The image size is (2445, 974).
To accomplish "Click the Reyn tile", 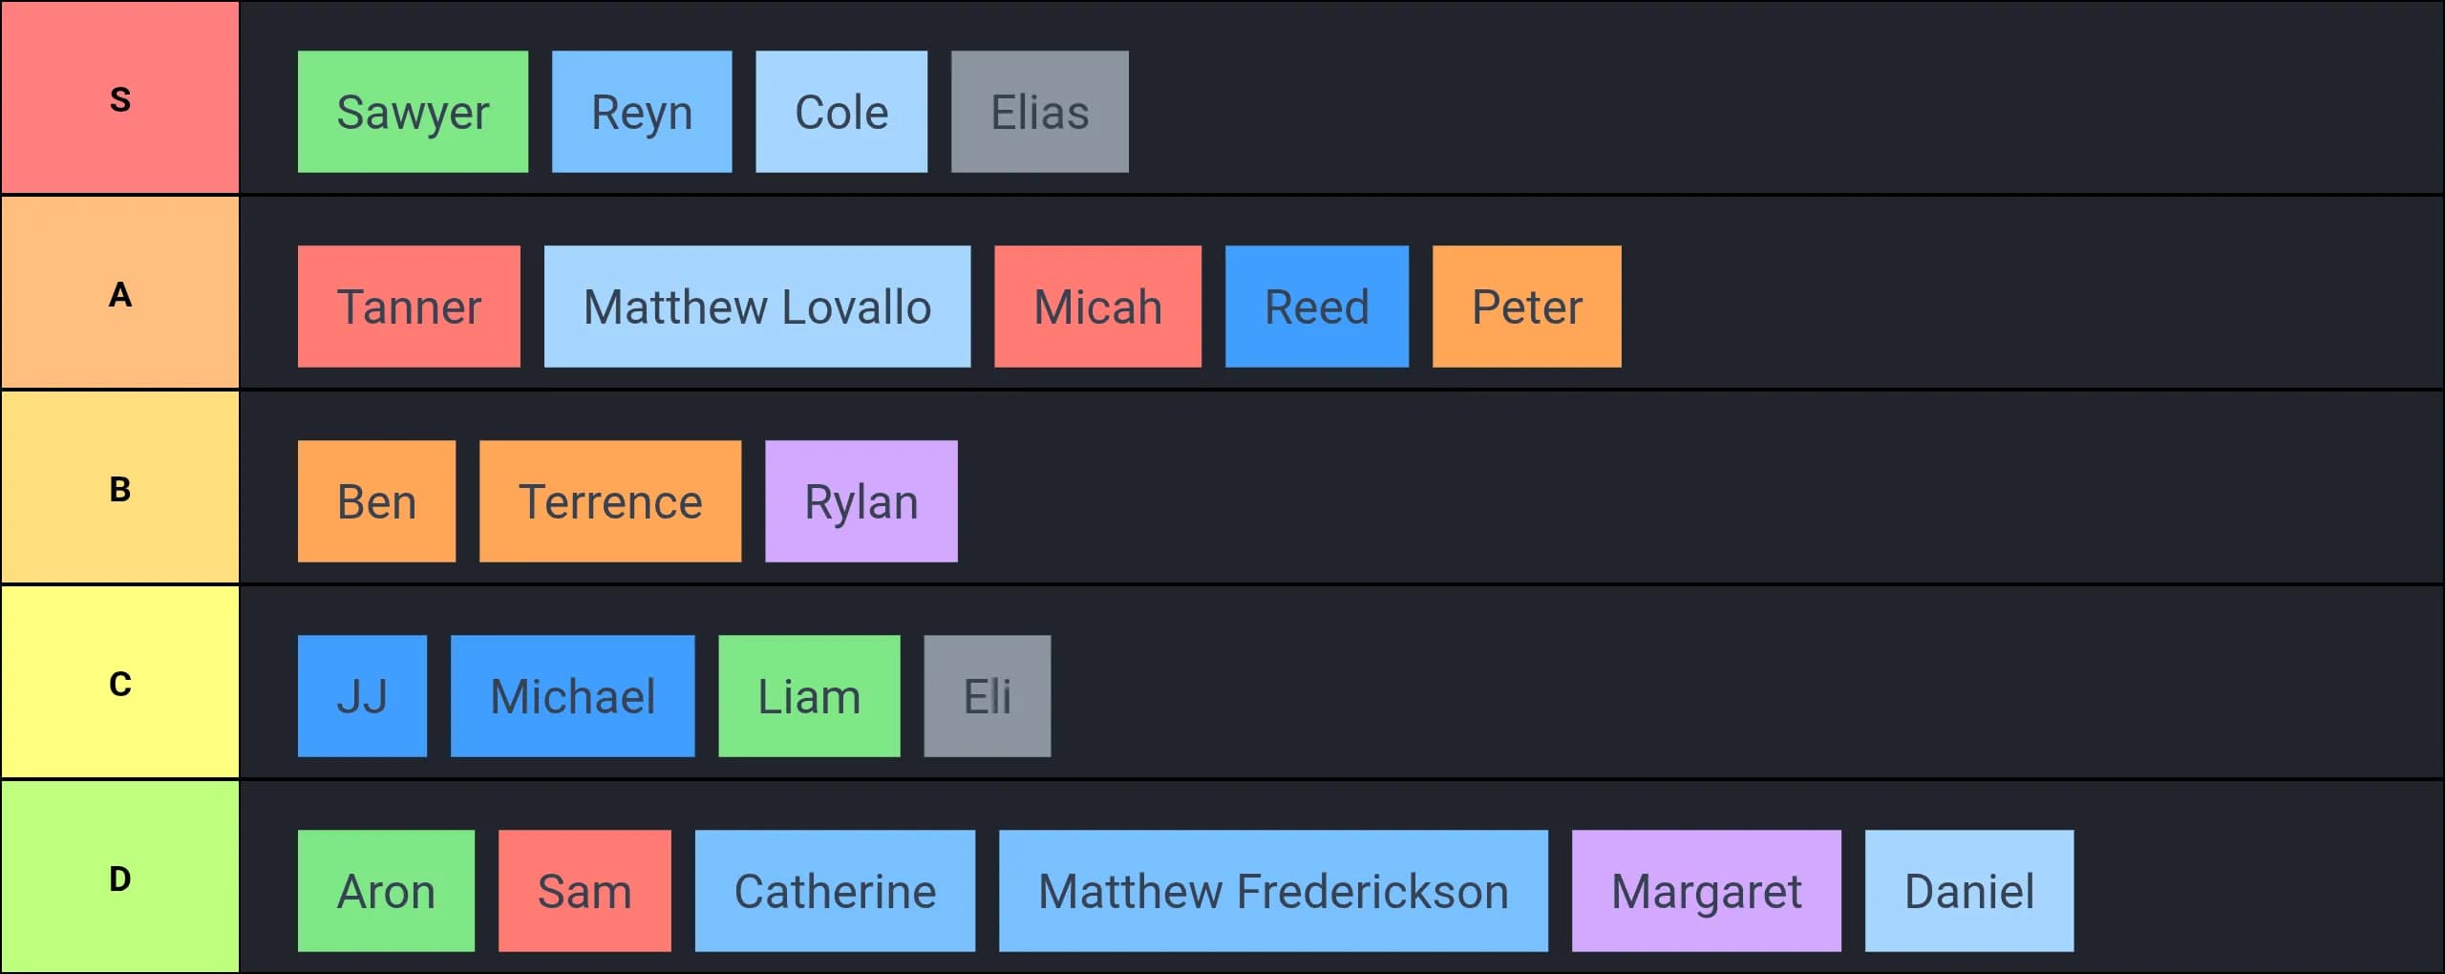I will pos(642,112).
